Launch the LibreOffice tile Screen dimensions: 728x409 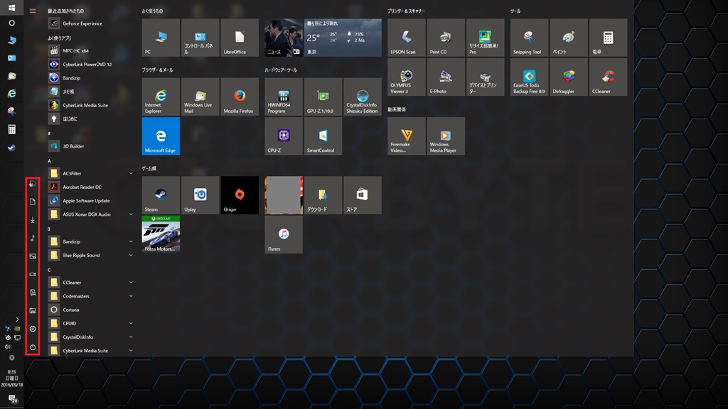tap(240, 38)
